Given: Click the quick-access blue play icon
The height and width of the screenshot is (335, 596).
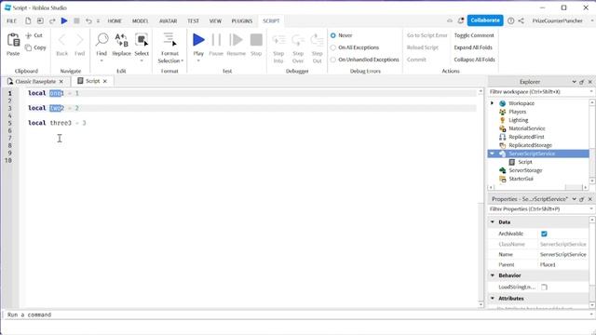Looking at the screenshot, I should click(64, 20).
